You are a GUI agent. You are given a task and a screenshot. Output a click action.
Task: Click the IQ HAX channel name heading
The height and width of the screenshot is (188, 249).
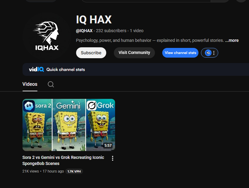[94, 20]
